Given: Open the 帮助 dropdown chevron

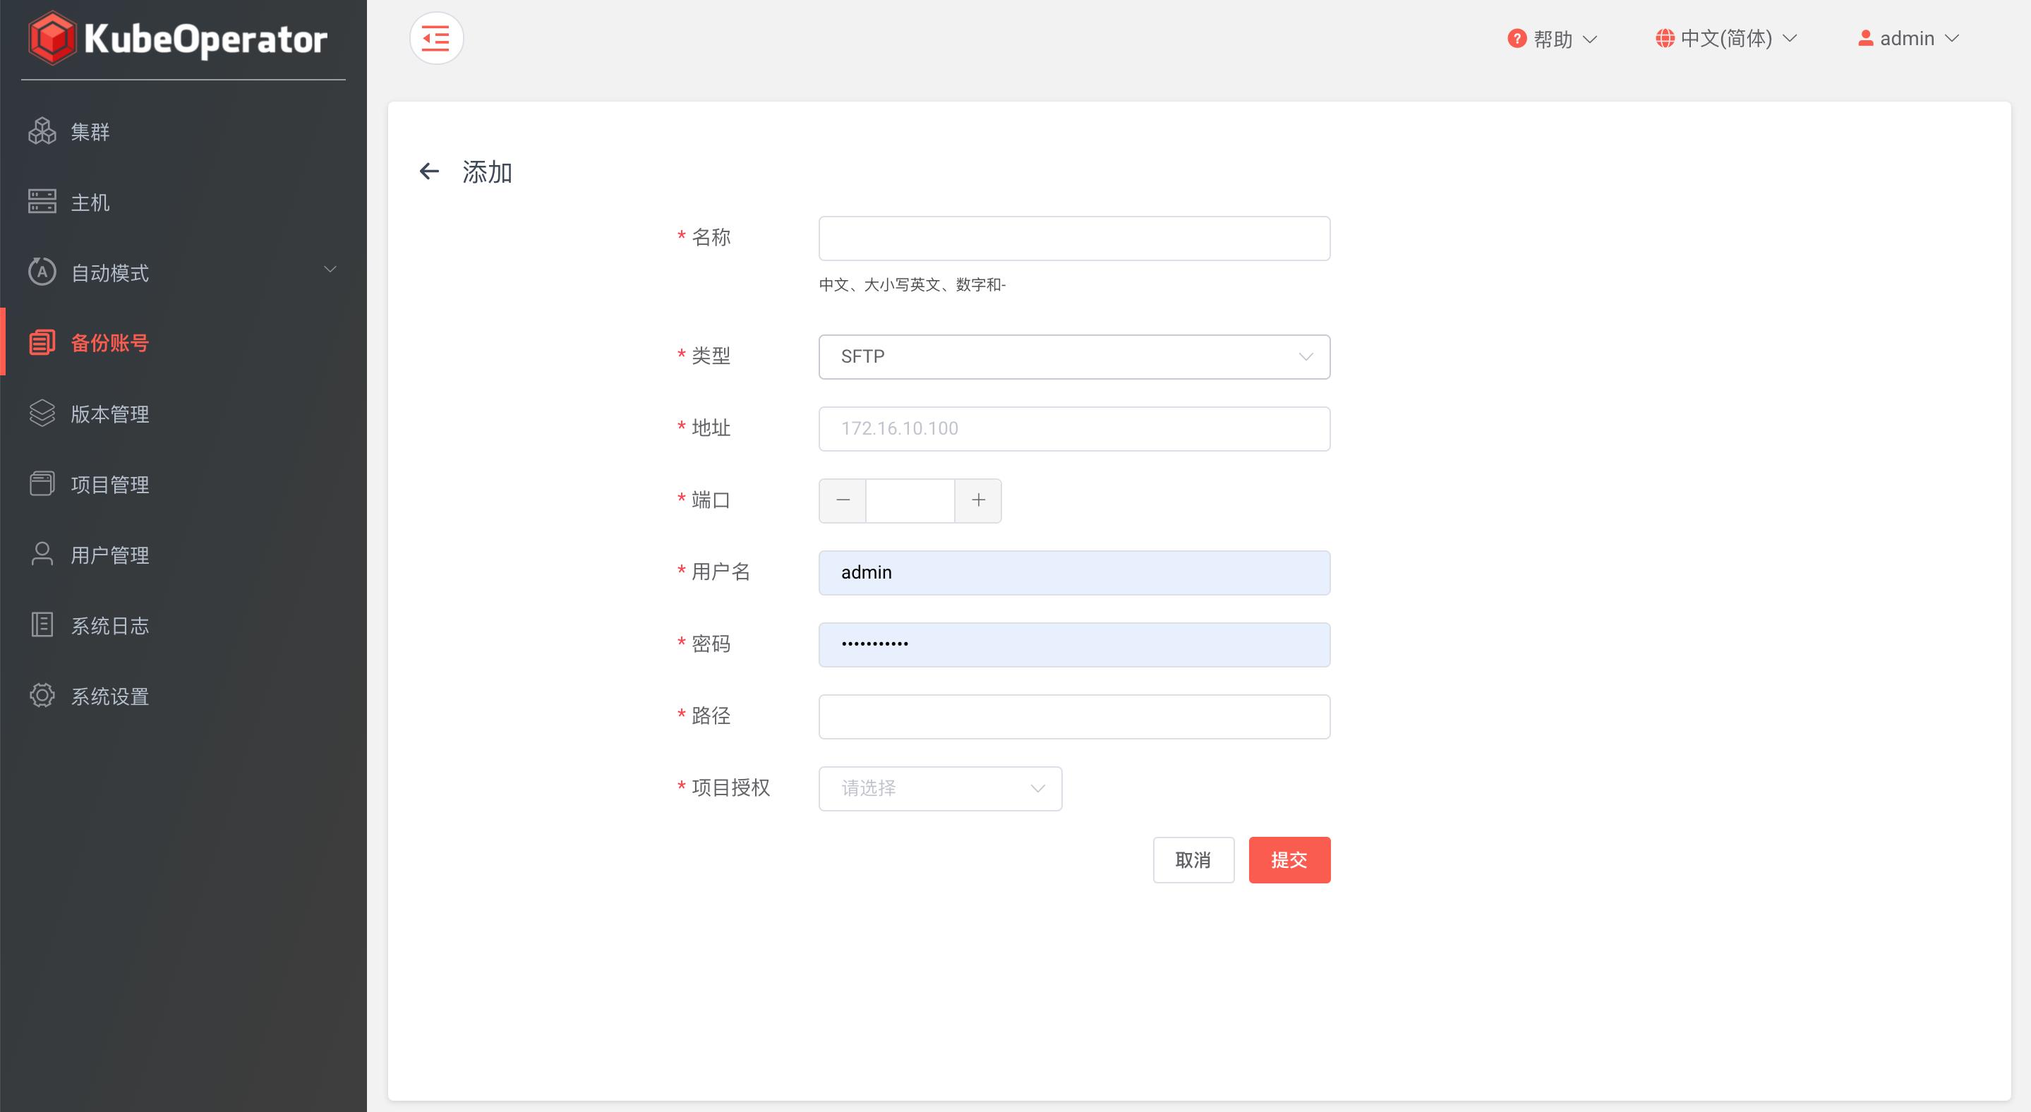Looking at the screenshot, I should click(x=1590, y=39).
